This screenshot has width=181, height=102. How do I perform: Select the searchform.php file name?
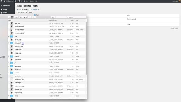click(x=20, y=86)
